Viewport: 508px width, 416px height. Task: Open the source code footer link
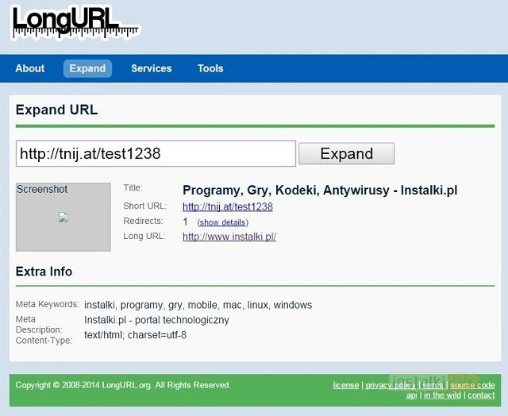click(472, 385)
